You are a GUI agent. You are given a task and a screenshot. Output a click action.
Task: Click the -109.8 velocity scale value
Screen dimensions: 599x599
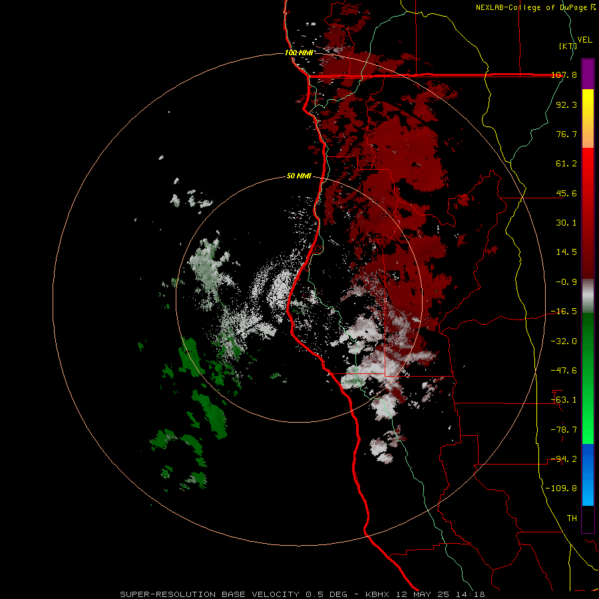coord(561,489)
